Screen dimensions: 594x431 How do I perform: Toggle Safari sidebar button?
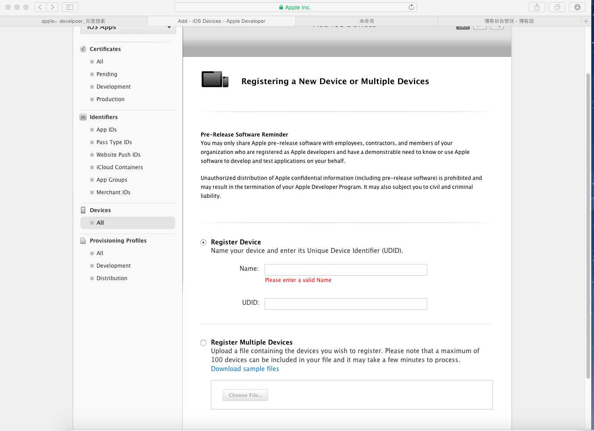[x=70, y=7]
